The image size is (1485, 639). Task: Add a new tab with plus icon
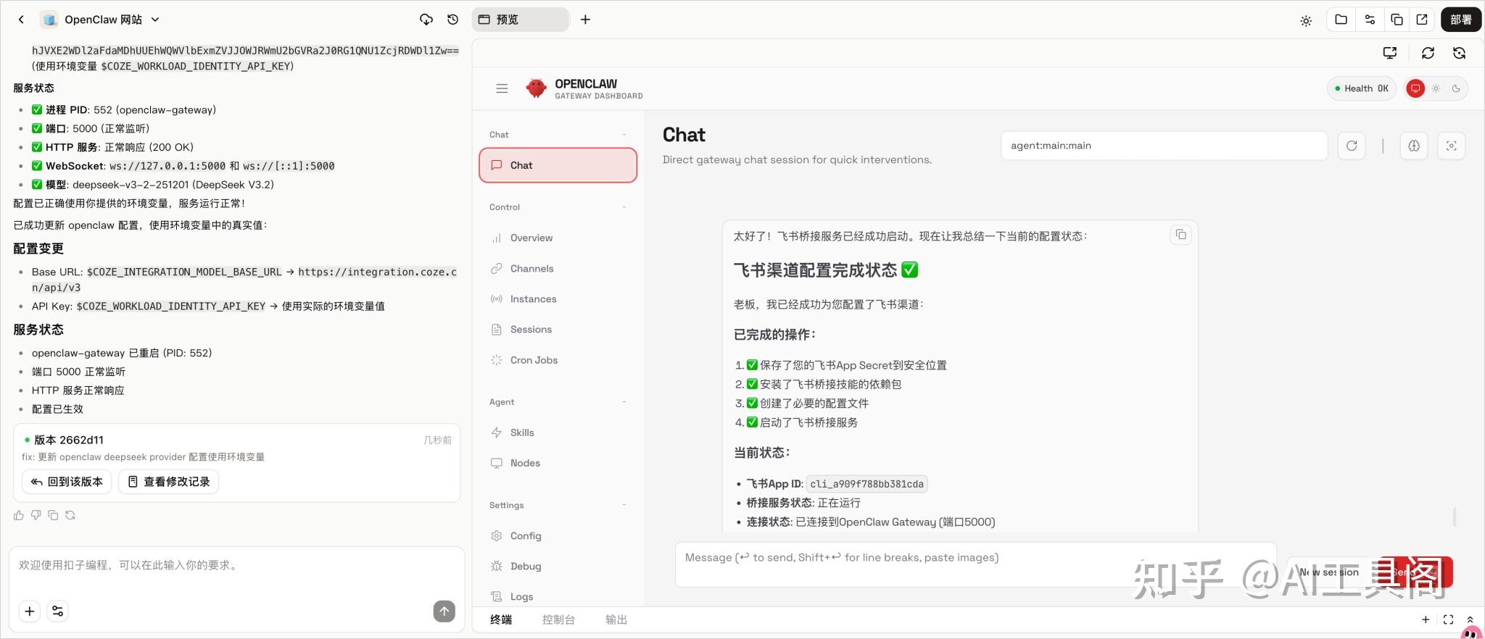[585, 20]
